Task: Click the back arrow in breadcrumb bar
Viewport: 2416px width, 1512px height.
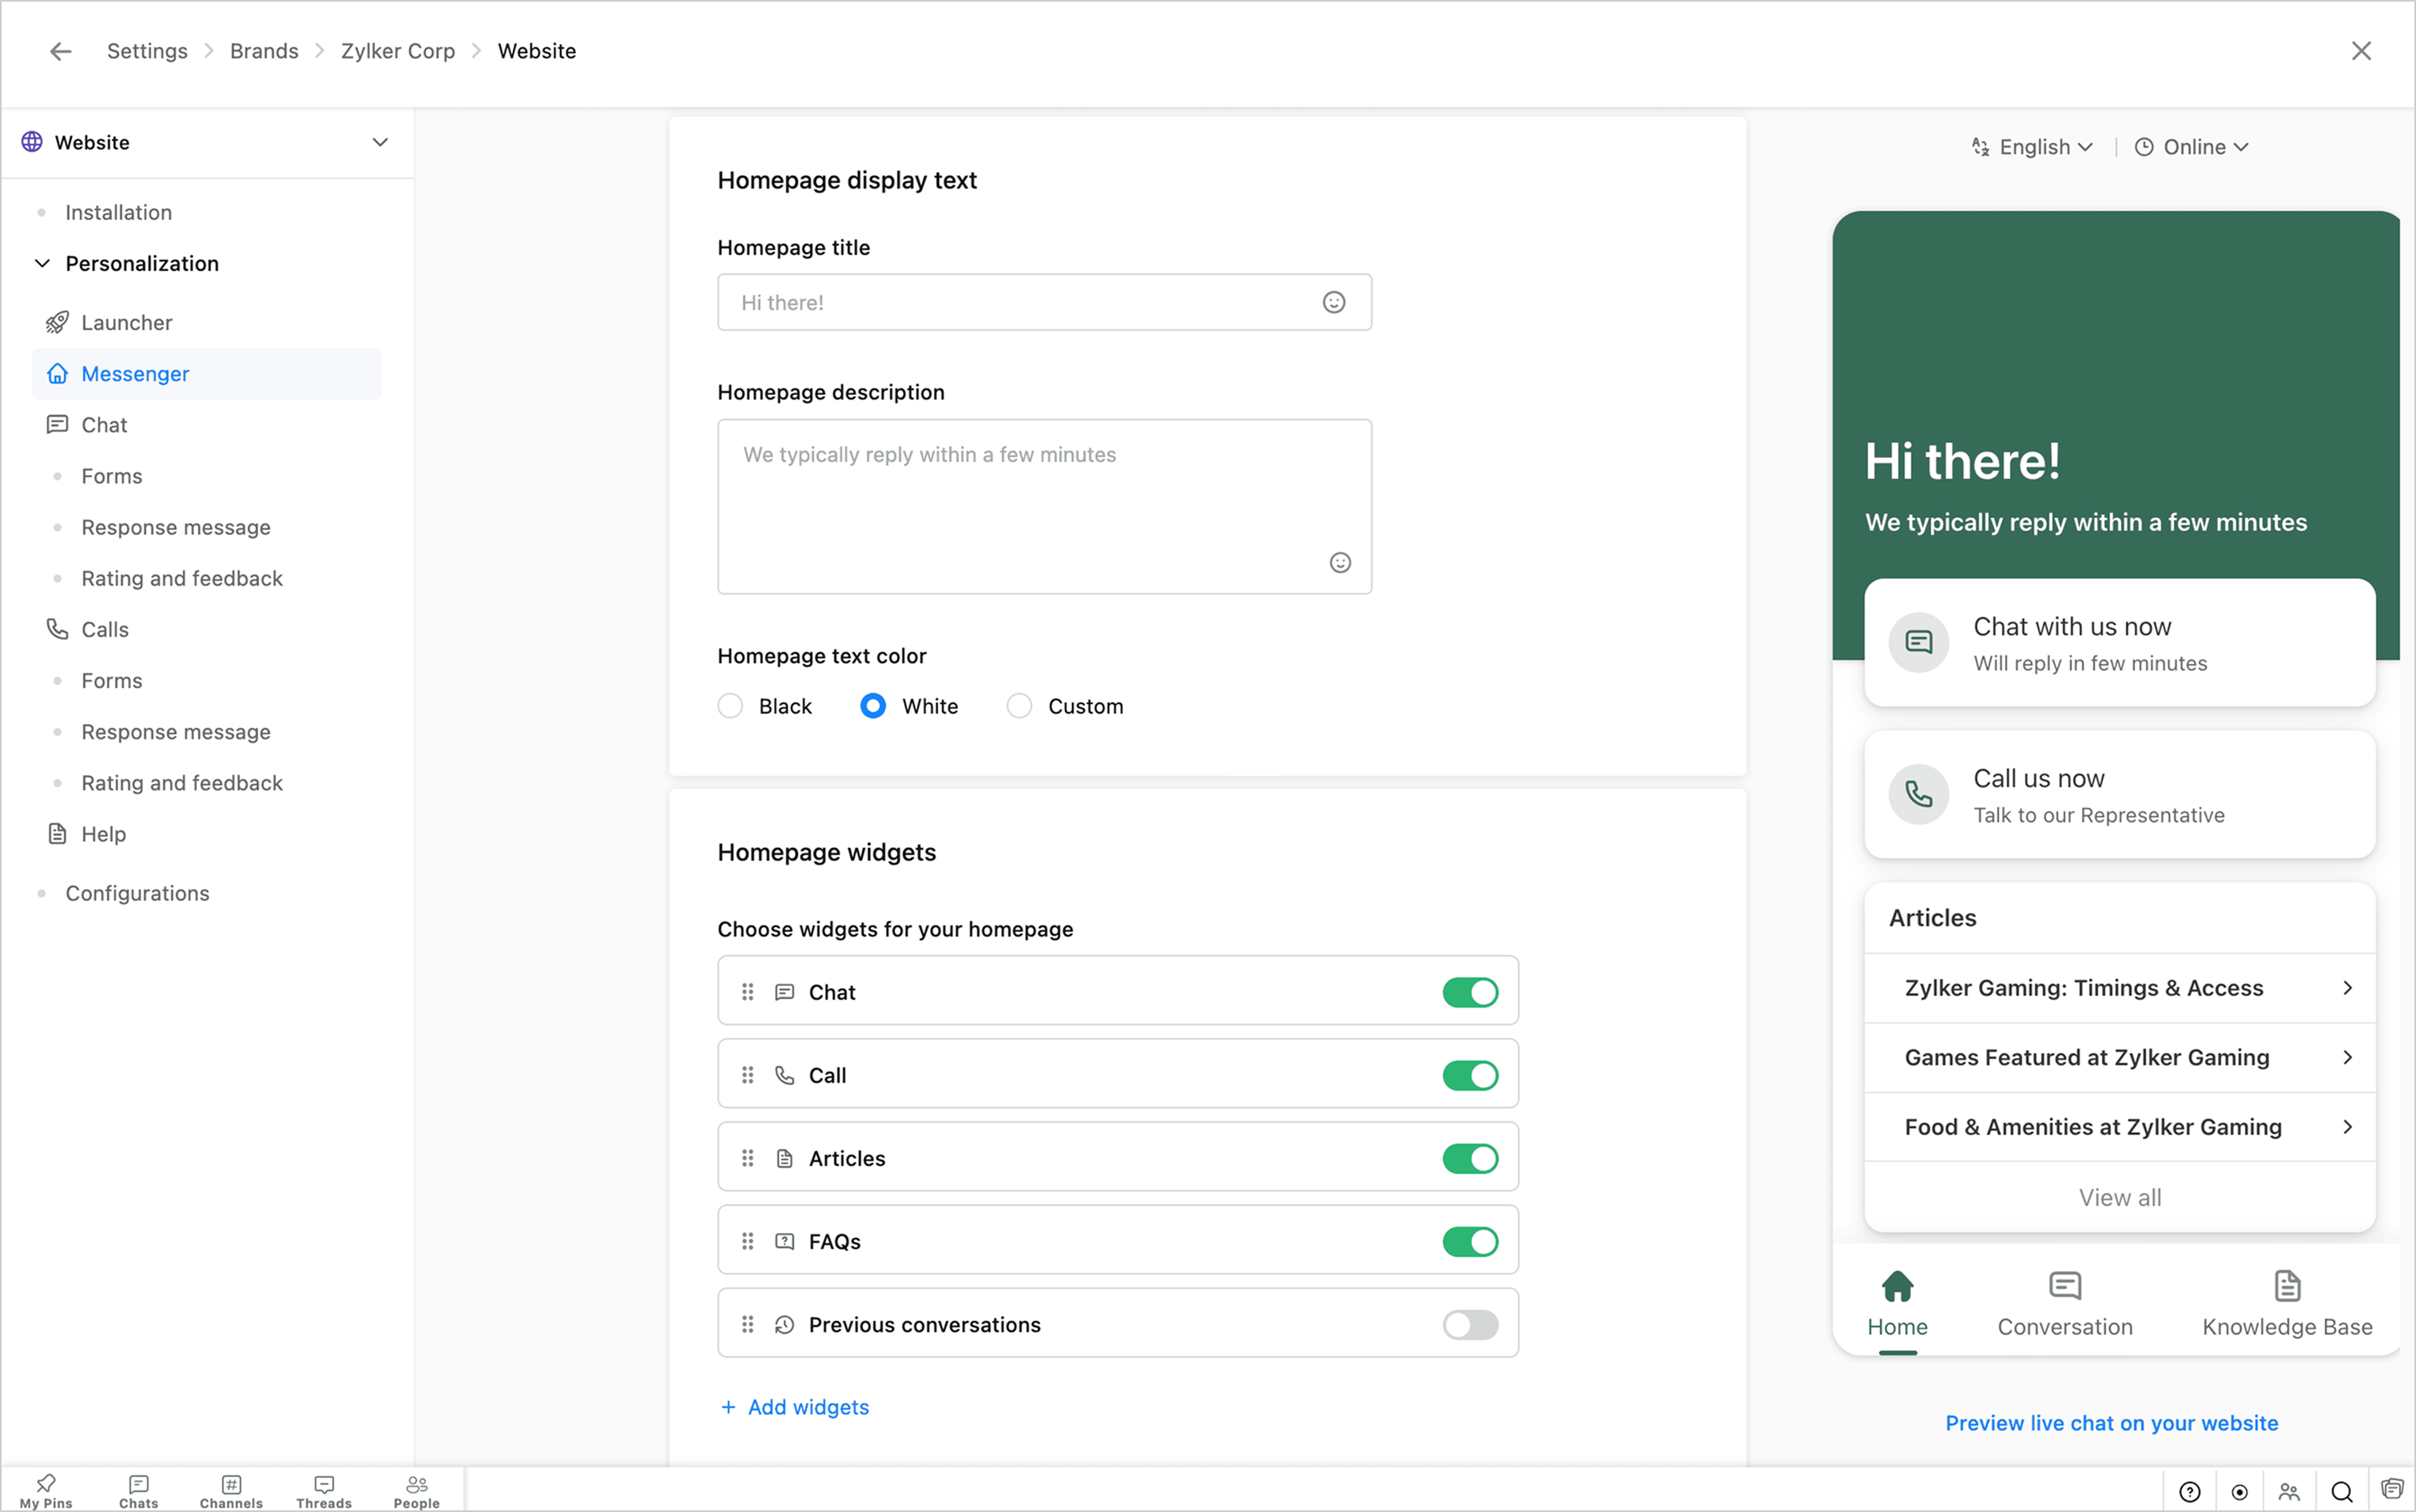Action: (x=61, y=51)
